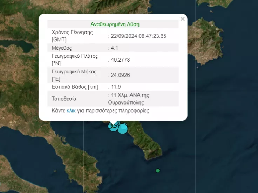Image resolution: width=258 pixels, height=193 pixels.
Task: Click the cyan marker cluster under the popup tip
Action: point(113,126)
